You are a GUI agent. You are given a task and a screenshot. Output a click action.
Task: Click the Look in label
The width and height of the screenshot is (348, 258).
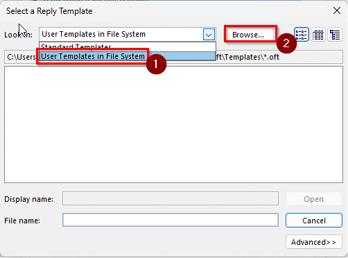18,35
